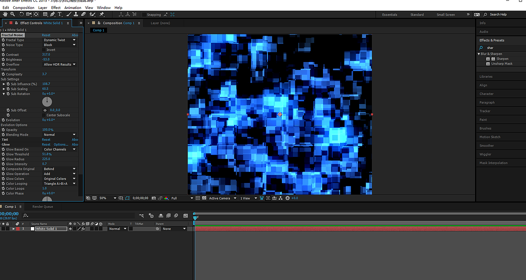Expand the Sub Influence property
The height and width of the screenshot is (280, 526).
click(x=4, y=84)
